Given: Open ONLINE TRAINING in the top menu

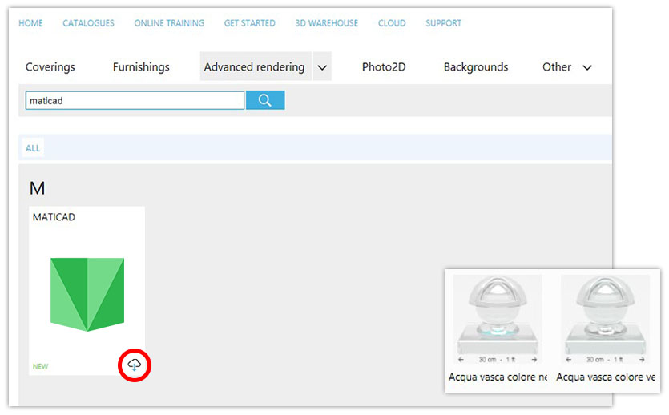Looking at the screenshot, I should click(x=169, y=23).
